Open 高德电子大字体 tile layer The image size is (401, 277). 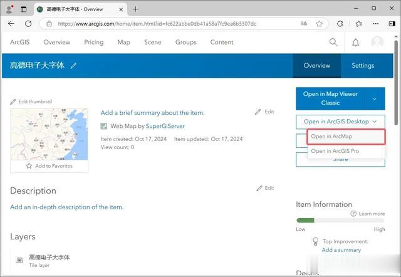[49, 258]
